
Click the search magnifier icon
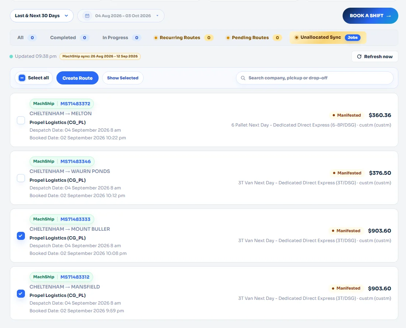pos(243,78)
